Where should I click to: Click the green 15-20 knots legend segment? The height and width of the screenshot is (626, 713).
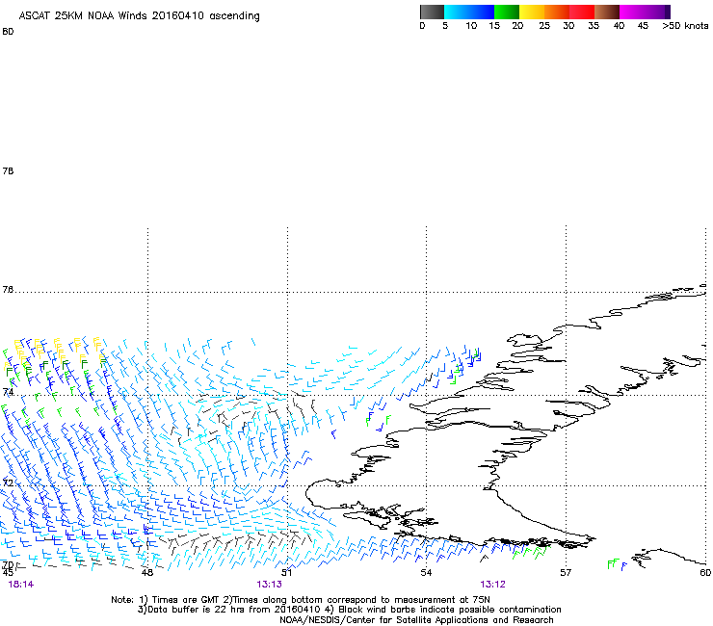(507, 12)
